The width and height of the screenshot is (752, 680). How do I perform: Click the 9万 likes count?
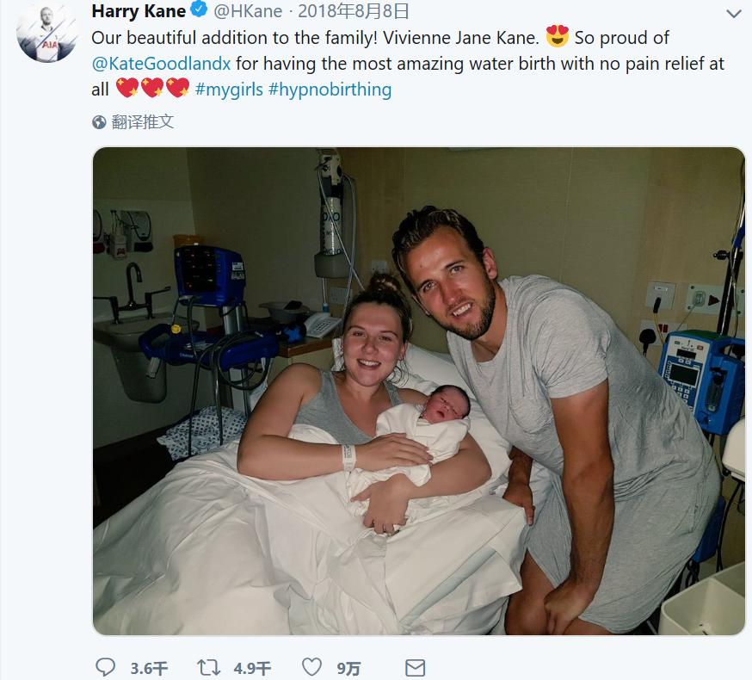point(348,668)
